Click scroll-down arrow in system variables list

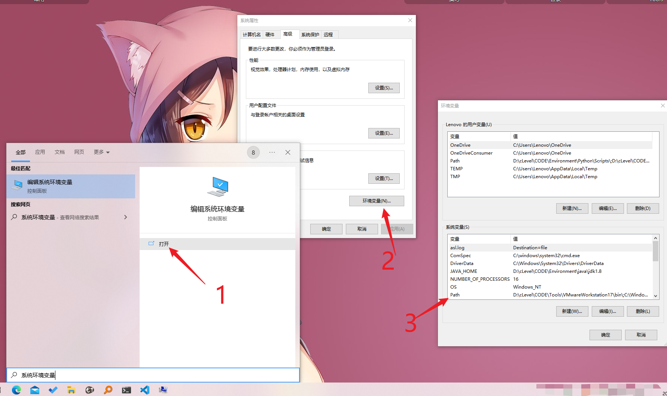pos(655,296)
